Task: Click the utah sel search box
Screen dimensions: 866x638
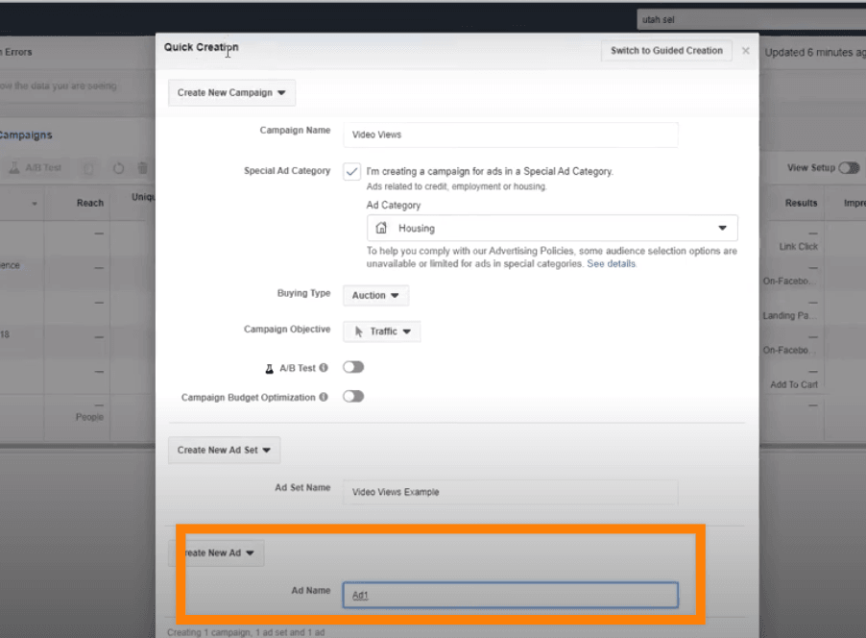Action: coord(751,19)
